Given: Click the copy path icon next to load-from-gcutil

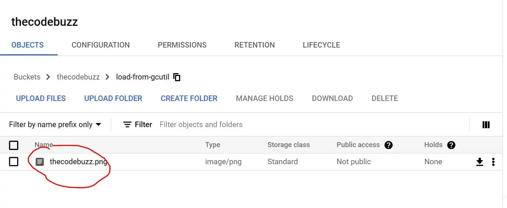Looking at the screenshot, I should (177, 77).
